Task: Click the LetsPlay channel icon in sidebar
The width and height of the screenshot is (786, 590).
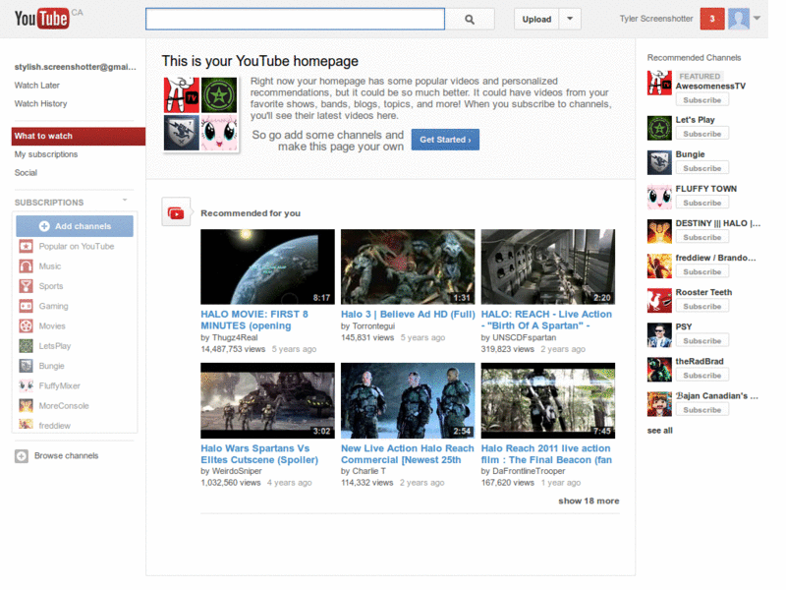Action: pos(27,346)
